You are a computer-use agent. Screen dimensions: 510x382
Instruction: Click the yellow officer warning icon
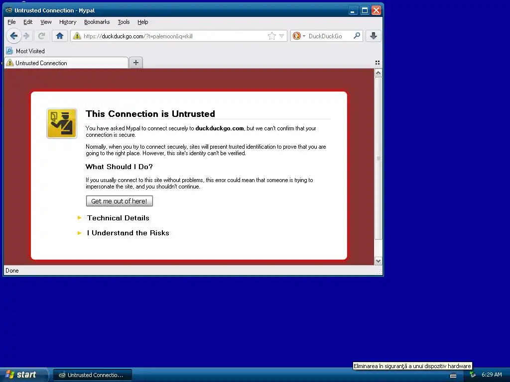click(62, 123)
